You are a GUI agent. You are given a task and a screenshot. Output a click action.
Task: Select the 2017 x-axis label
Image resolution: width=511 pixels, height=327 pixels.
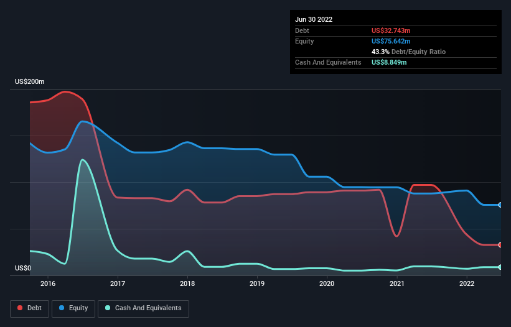click(118, 283)
